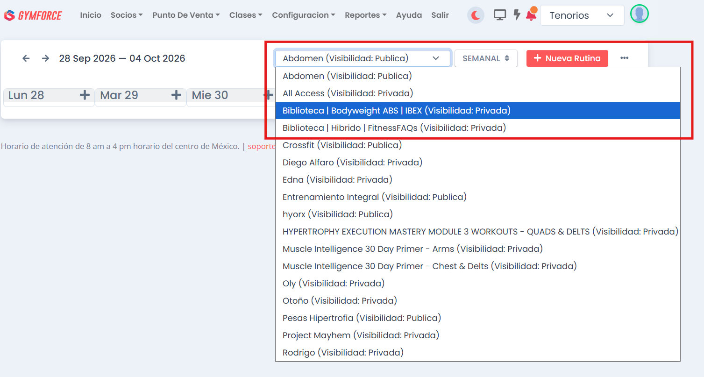
Task: Add routine on Lun 28 plus
Action: tap(85, 95)
